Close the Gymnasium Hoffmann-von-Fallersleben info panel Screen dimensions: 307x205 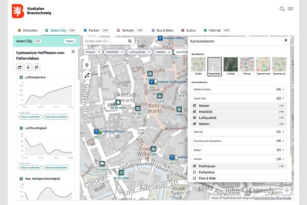[x=73, y=52]
